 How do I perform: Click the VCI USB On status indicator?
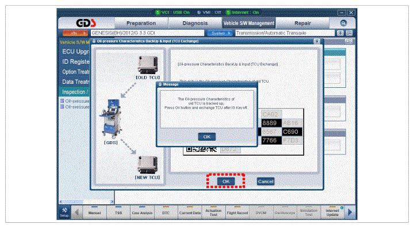172,13
